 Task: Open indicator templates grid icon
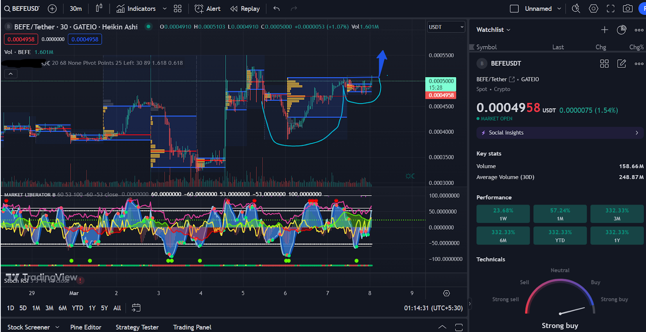point(178,8)
